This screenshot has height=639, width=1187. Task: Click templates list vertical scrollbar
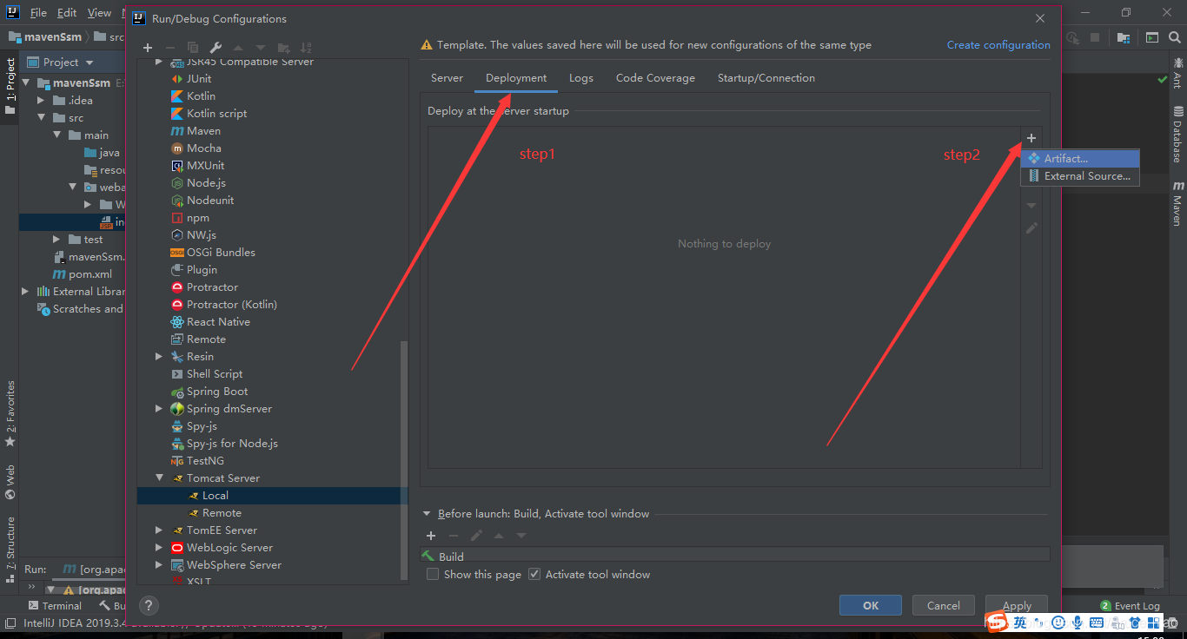click(x=403, y=458)
